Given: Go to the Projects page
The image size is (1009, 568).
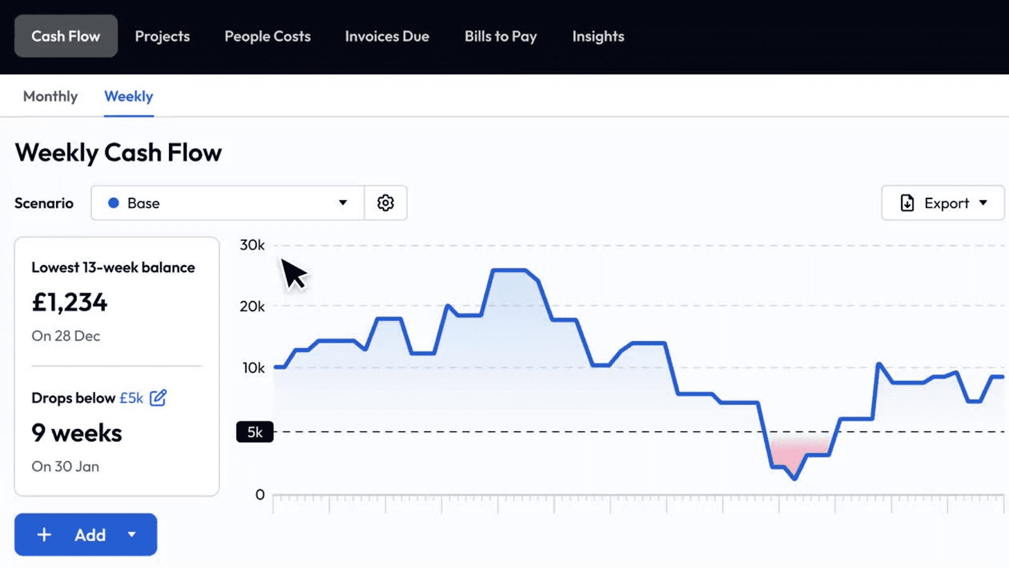Looking at the screenshot, I should click(162, 36).
